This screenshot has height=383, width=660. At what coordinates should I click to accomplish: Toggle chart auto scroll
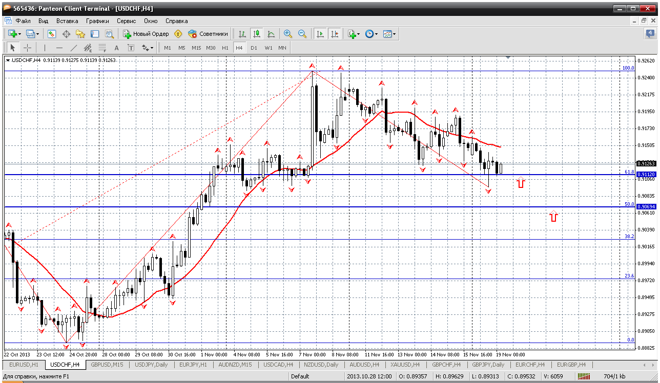320,34
